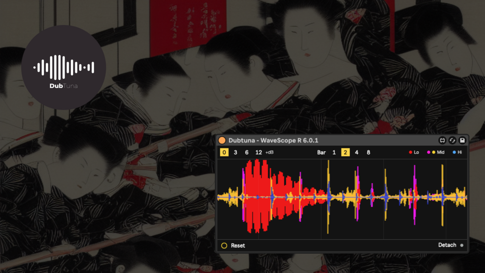Set bar length to 8
This screenshot has width=485, height=273.
point(368,152)
